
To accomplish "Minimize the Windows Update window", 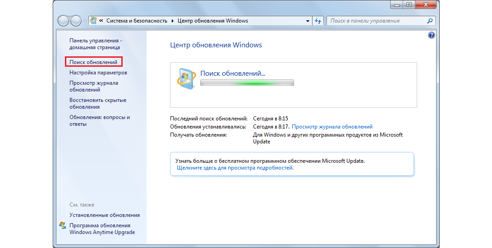I will pos(396,5).
